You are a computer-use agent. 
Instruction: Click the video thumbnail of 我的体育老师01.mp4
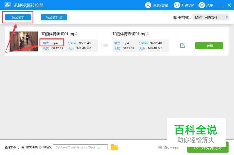[x=24, y=41]
